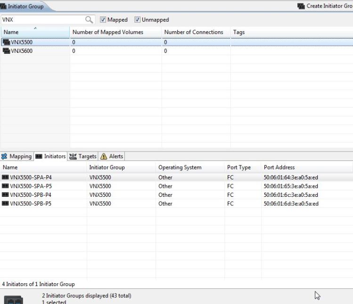Select the VNX5600 group row

[176, 51]
